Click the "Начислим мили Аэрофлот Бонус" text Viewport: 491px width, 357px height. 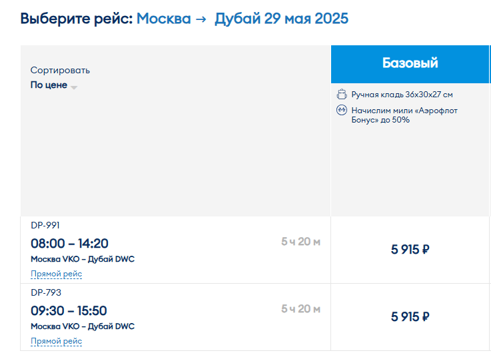point(404,115)
